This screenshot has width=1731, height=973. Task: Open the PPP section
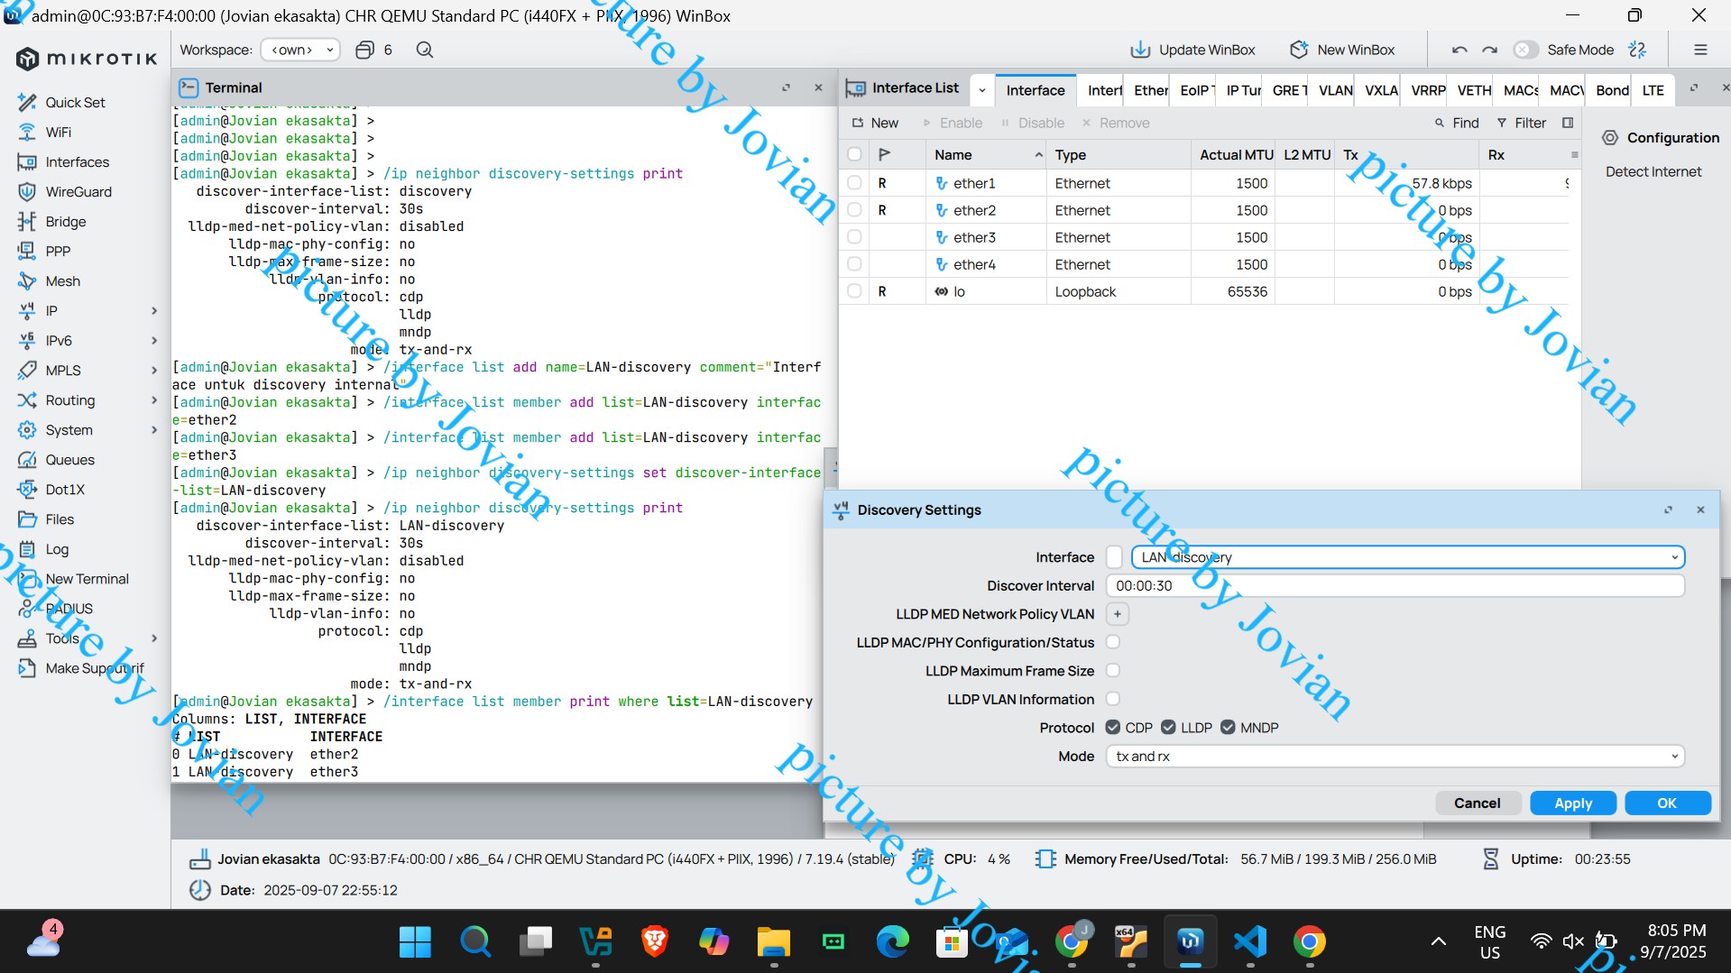click(x=58, y=251)
